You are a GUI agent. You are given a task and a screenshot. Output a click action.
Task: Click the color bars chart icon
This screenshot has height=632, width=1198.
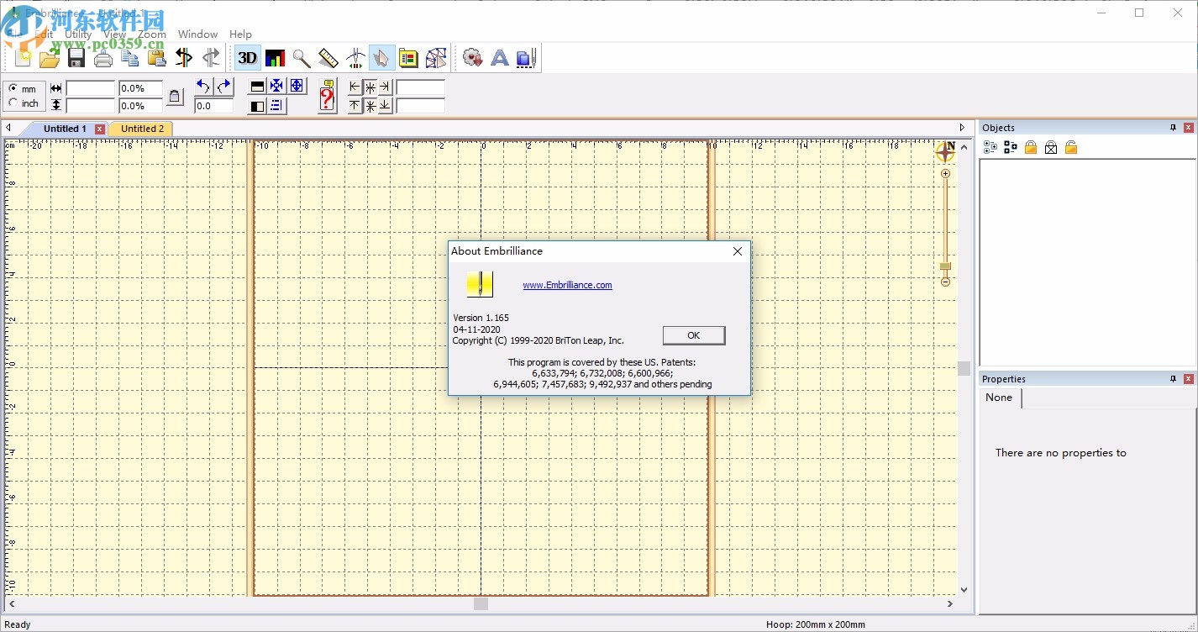[x=275, y=57]
